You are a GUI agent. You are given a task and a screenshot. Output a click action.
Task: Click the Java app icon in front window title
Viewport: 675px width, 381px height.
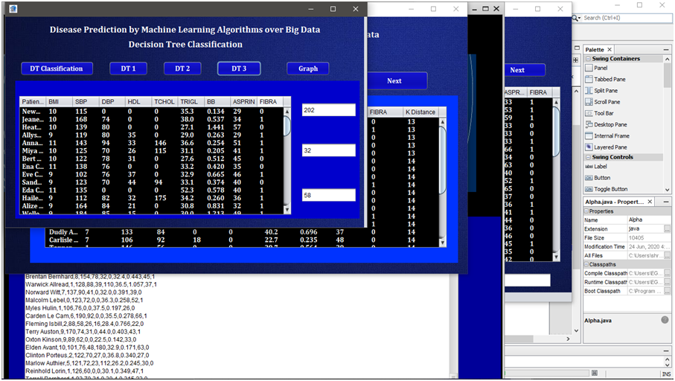click(x=13, y=9)
